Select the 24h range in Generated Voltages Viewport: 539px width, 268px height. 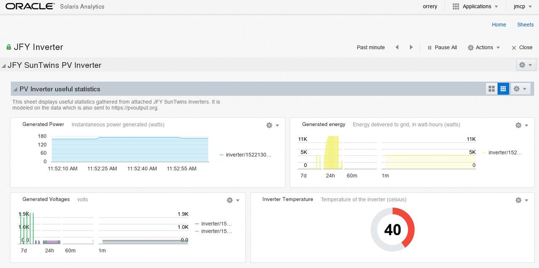point(49,251)
